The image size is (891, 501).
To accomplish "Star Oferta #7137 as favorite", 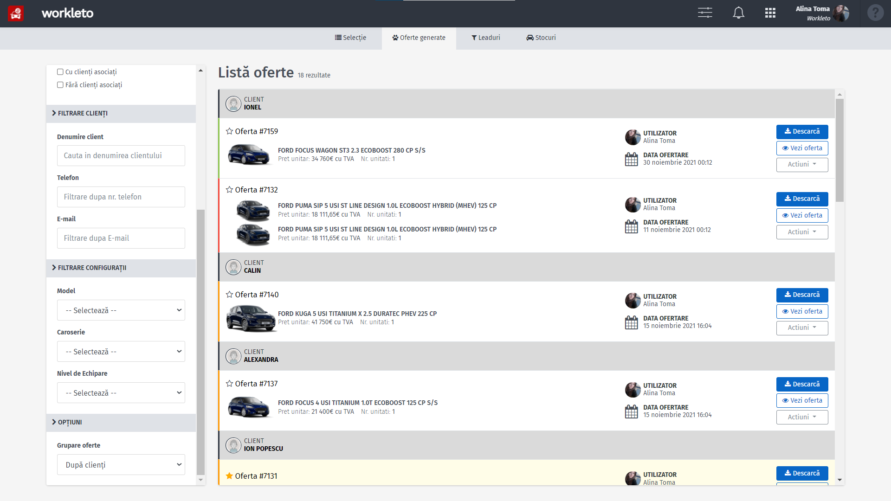I will [229, 384].
